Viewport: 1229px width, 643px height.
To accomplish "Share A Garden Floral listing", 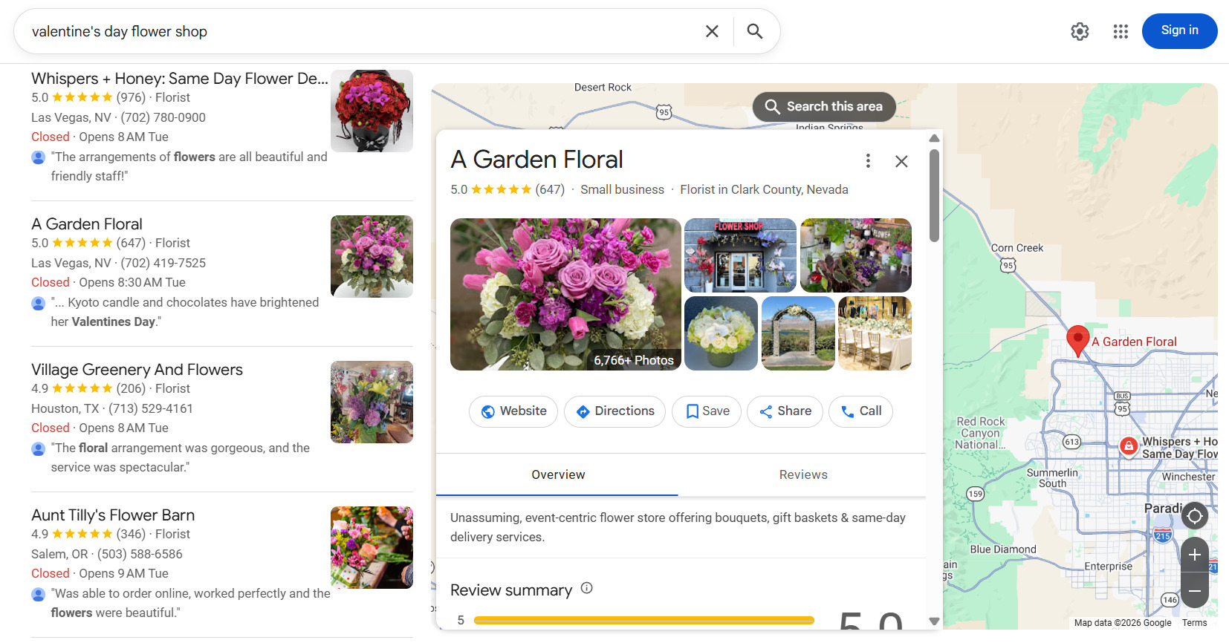I will coord(785,411).
